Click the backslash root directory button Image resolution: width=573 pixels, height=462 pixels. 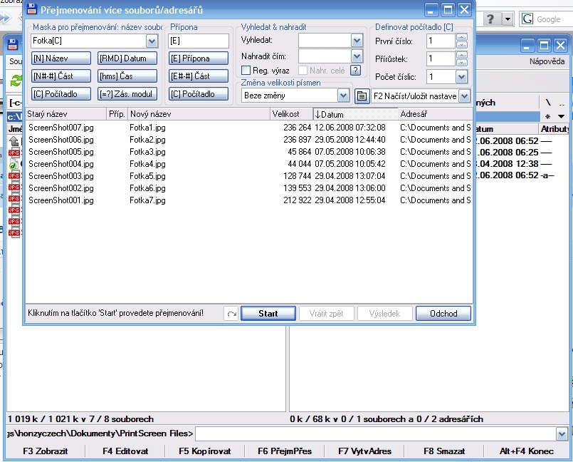(x=548, y=103)
